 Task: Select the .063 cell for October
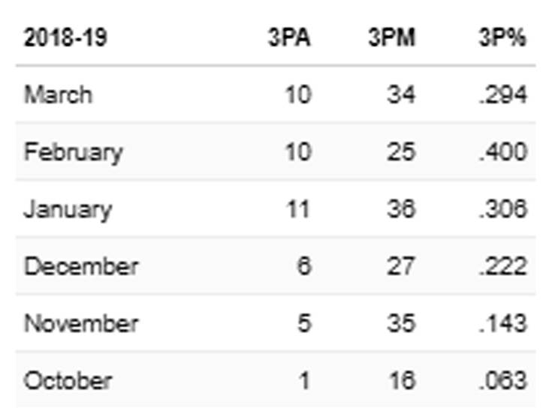(503, 380)
